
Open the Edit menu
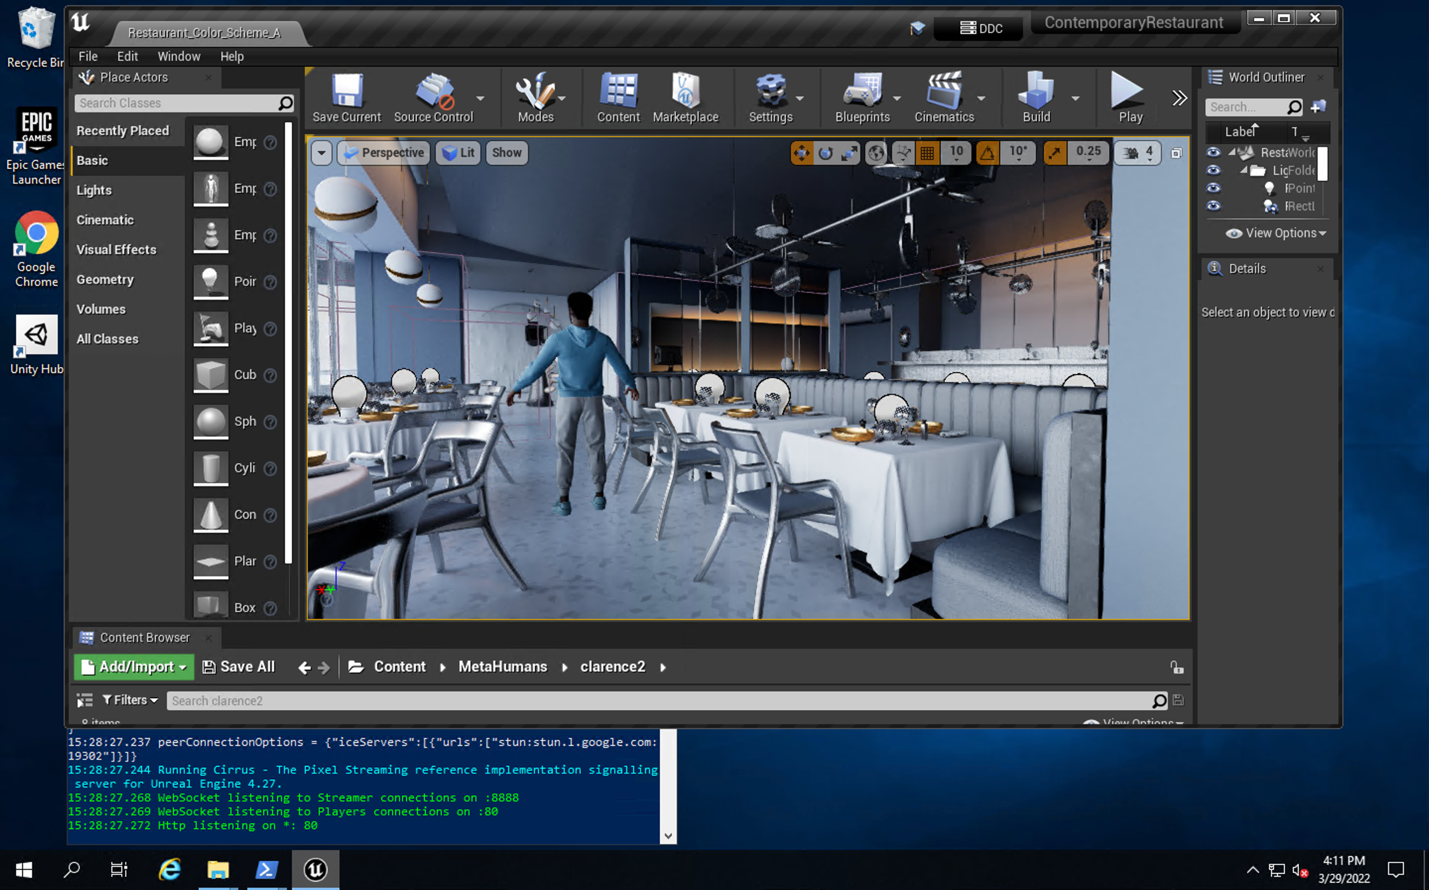click(127, 56)
